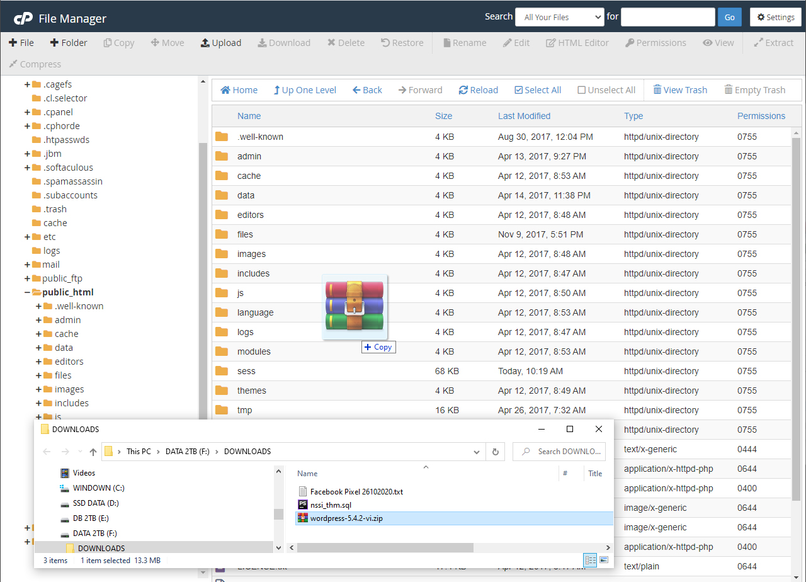Compress the selected files

[x=35, y=64]
